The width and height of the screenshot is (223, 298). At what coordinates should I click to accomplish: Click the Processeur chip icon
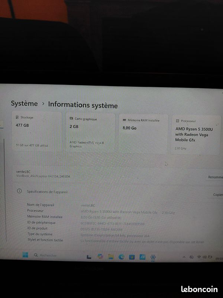point(178,121)
